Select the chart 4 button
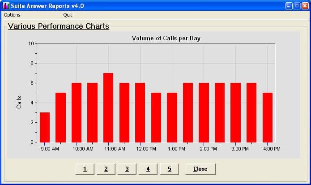Viewport: 311px width, 185px height. tap(148, 169)
